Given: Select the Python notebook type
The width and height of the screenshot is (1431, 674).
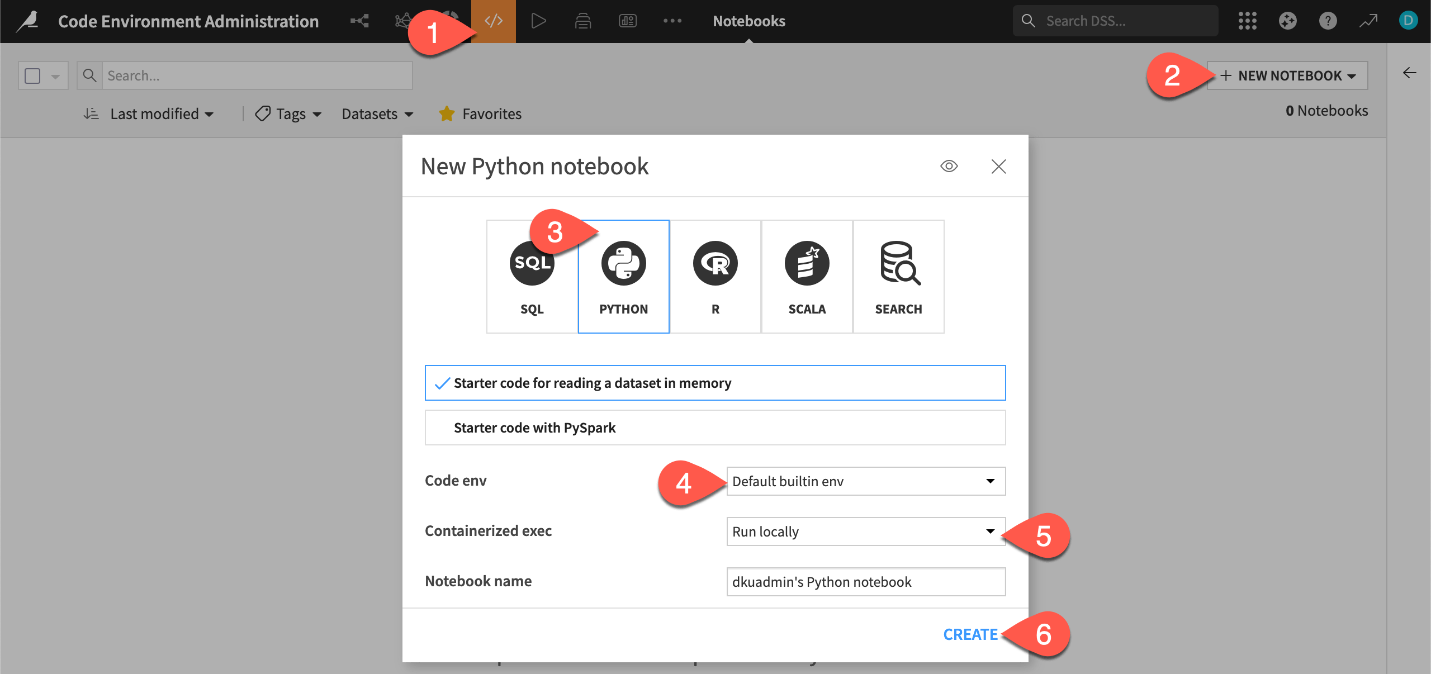Looking at the screenshot, I should (623, 277).
